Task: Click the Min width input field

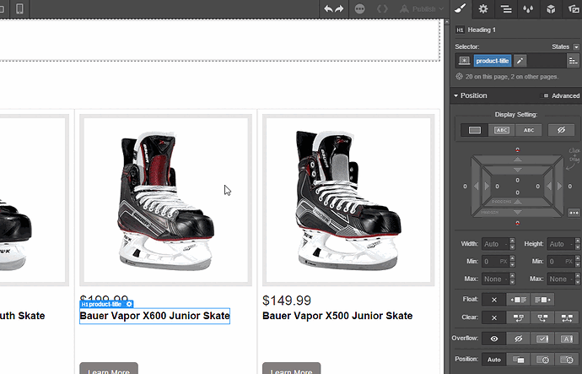Action: tap(495, 262)
